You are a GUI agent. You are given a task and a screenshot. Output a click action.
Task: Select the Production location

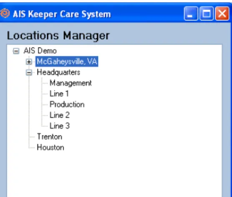click(67, 104)
